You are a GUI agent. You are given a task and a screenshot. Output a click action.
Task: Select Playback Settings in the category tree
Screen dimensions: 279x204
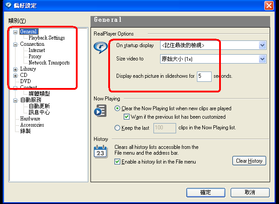47,38
